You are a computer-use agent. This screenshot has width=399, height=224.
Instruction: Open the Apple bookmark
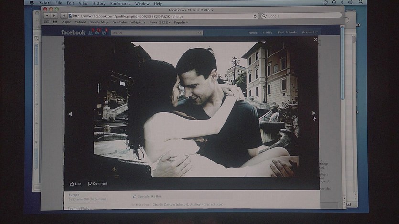pyautogui.click(x=66, y=22)
